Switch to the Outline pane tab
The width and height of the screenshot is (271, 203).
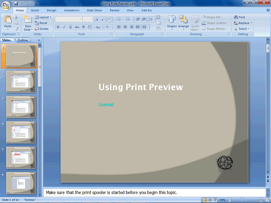(22, 40)
